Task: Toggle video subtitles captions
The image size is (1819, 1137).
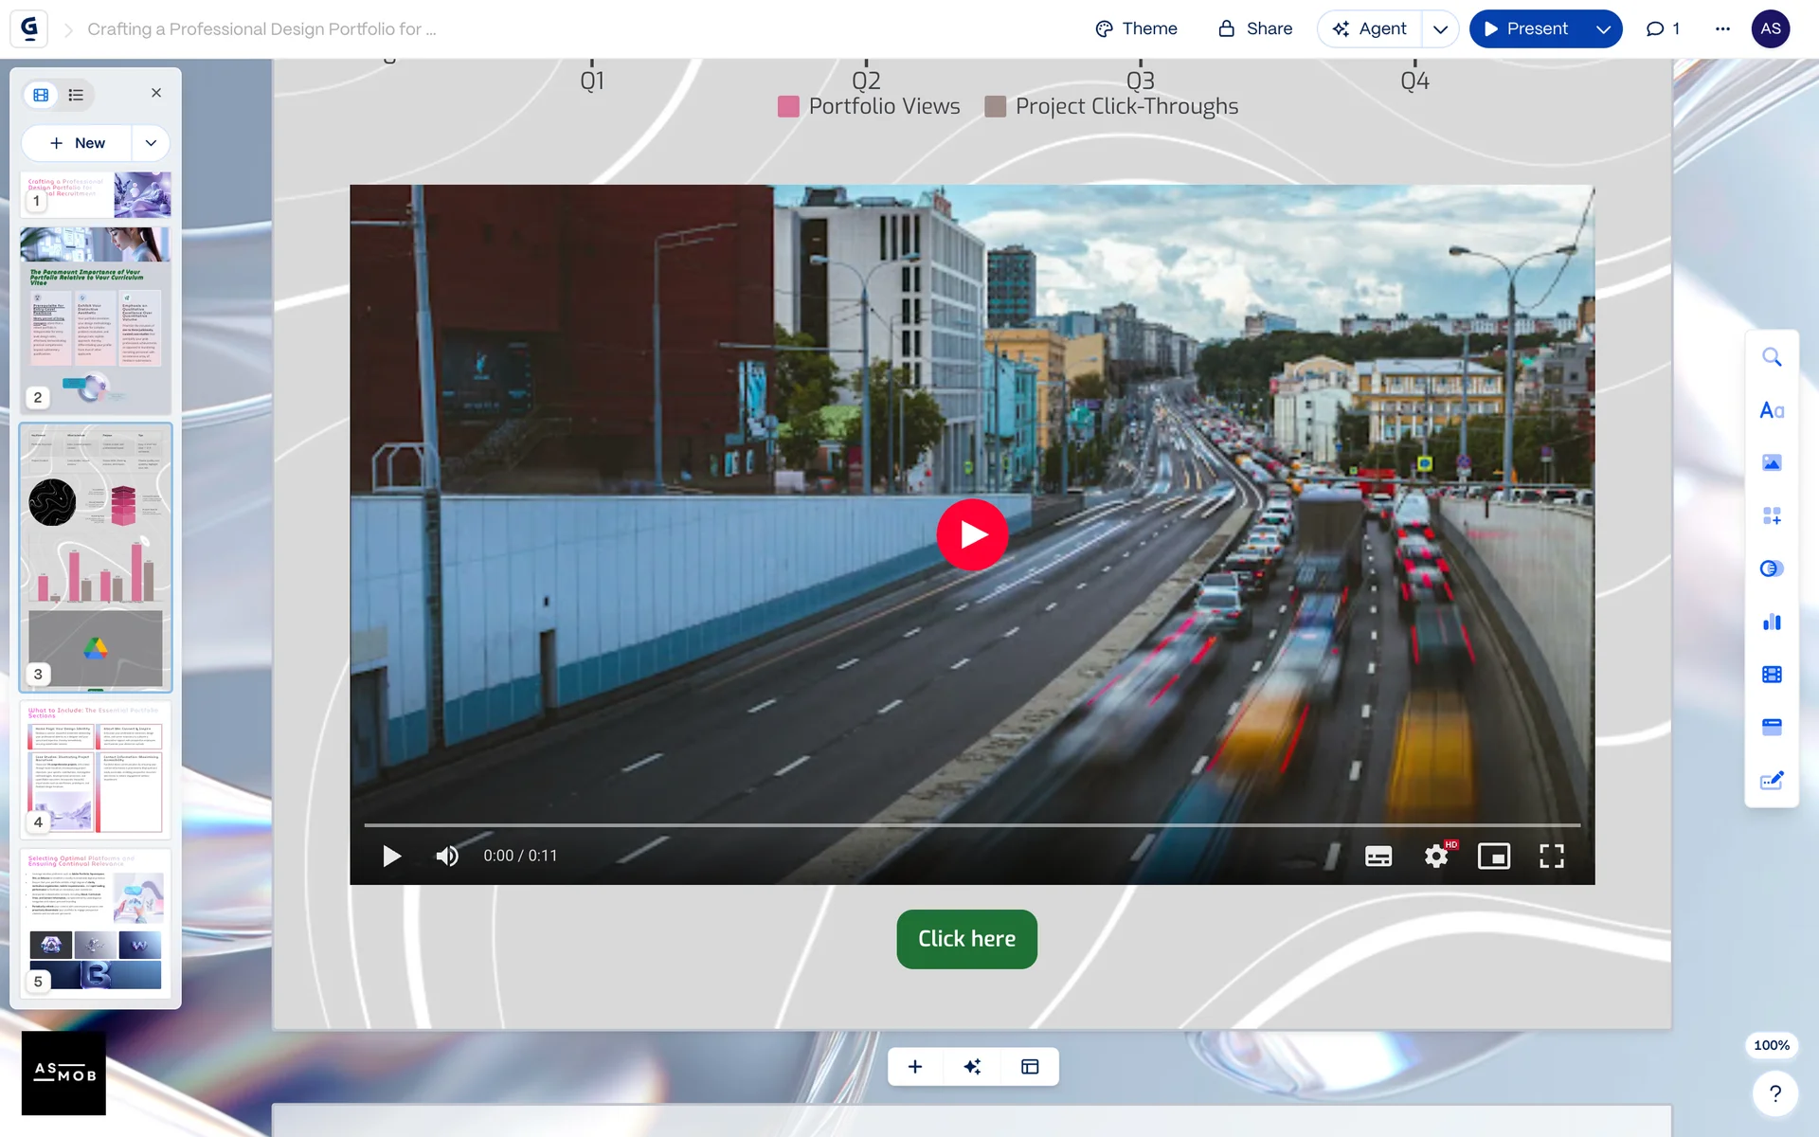Action: (x=1378, y=857)
